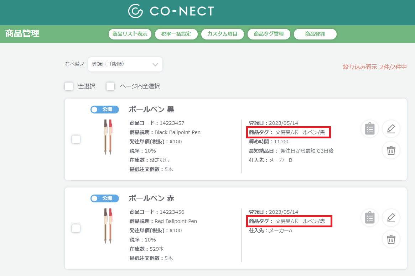
Task: Click the CO-NECT wordmark text
Action: [x=182, y=11]
